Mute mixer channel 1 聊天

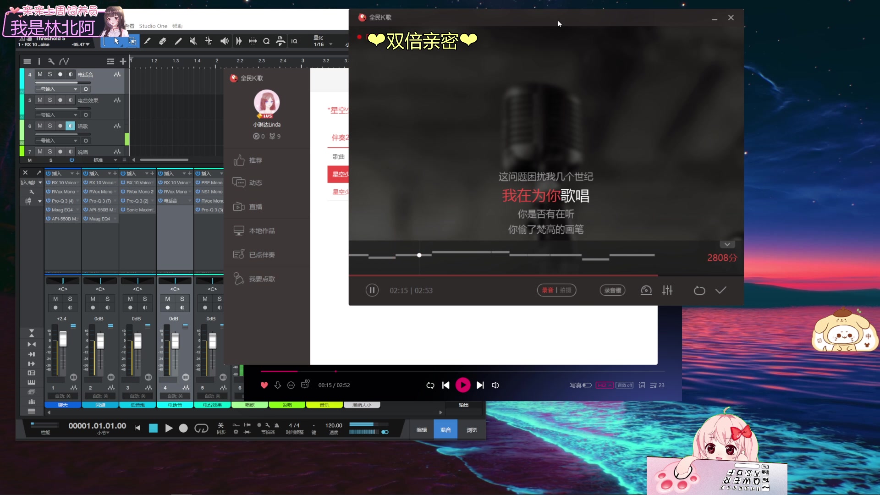pyautogui.click(x=55, y=299)
